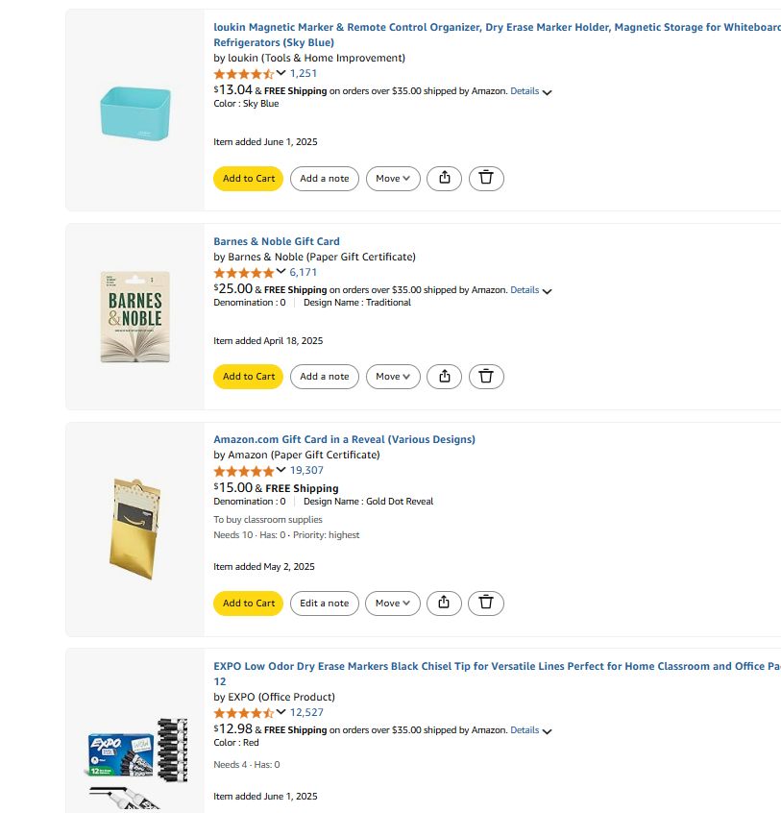
Task: Edit the note on Amazon.com Gift Card
Action: tap(325, 603)
